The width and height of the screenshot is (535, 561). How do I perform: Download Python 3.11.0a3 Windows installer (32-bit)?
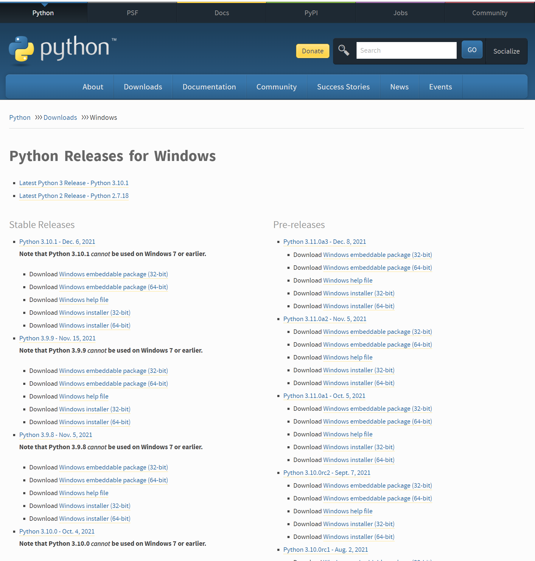(359, 293)
